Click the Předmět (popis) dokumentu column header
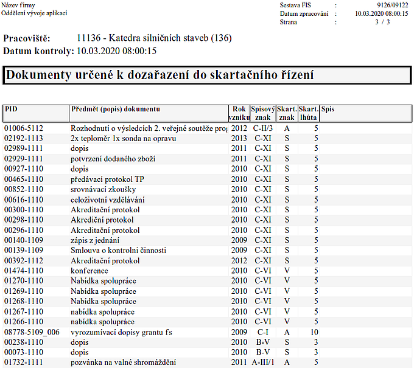 pyautogui.click(x=149, y=113)
